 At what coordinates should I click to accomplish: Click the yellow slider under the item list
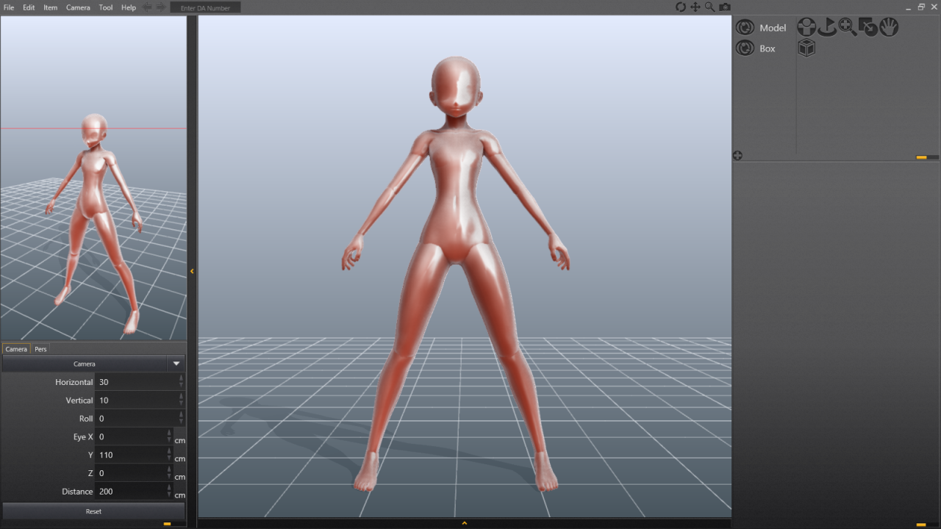[x=921, y=157]
